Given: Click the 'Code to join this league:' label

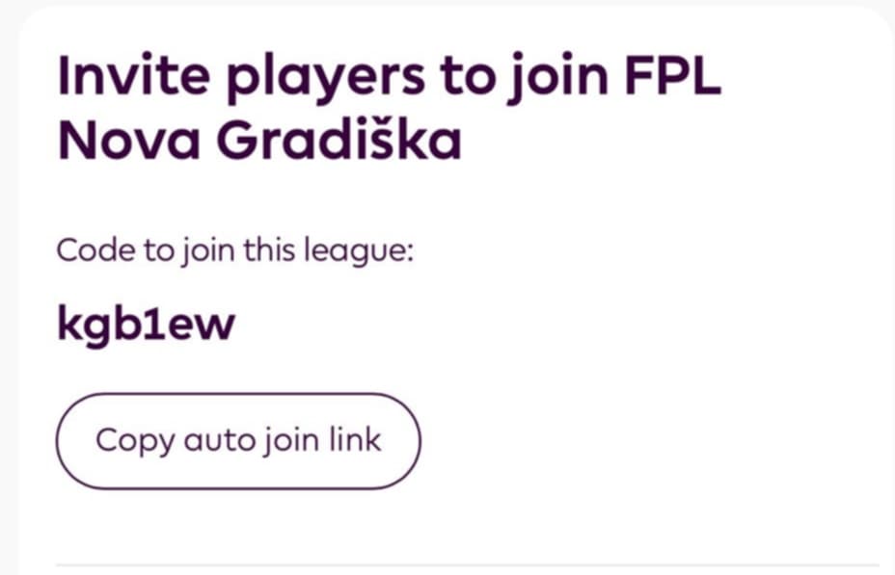Looking at the screenshot, I should pos(234,250).
